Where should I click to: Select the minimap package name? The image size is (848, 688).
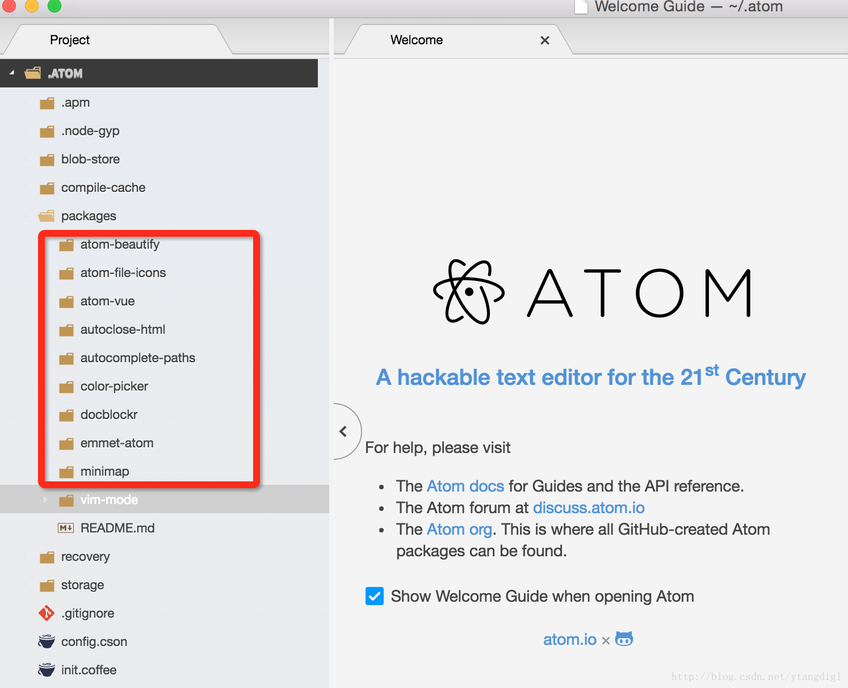(104, 472)
